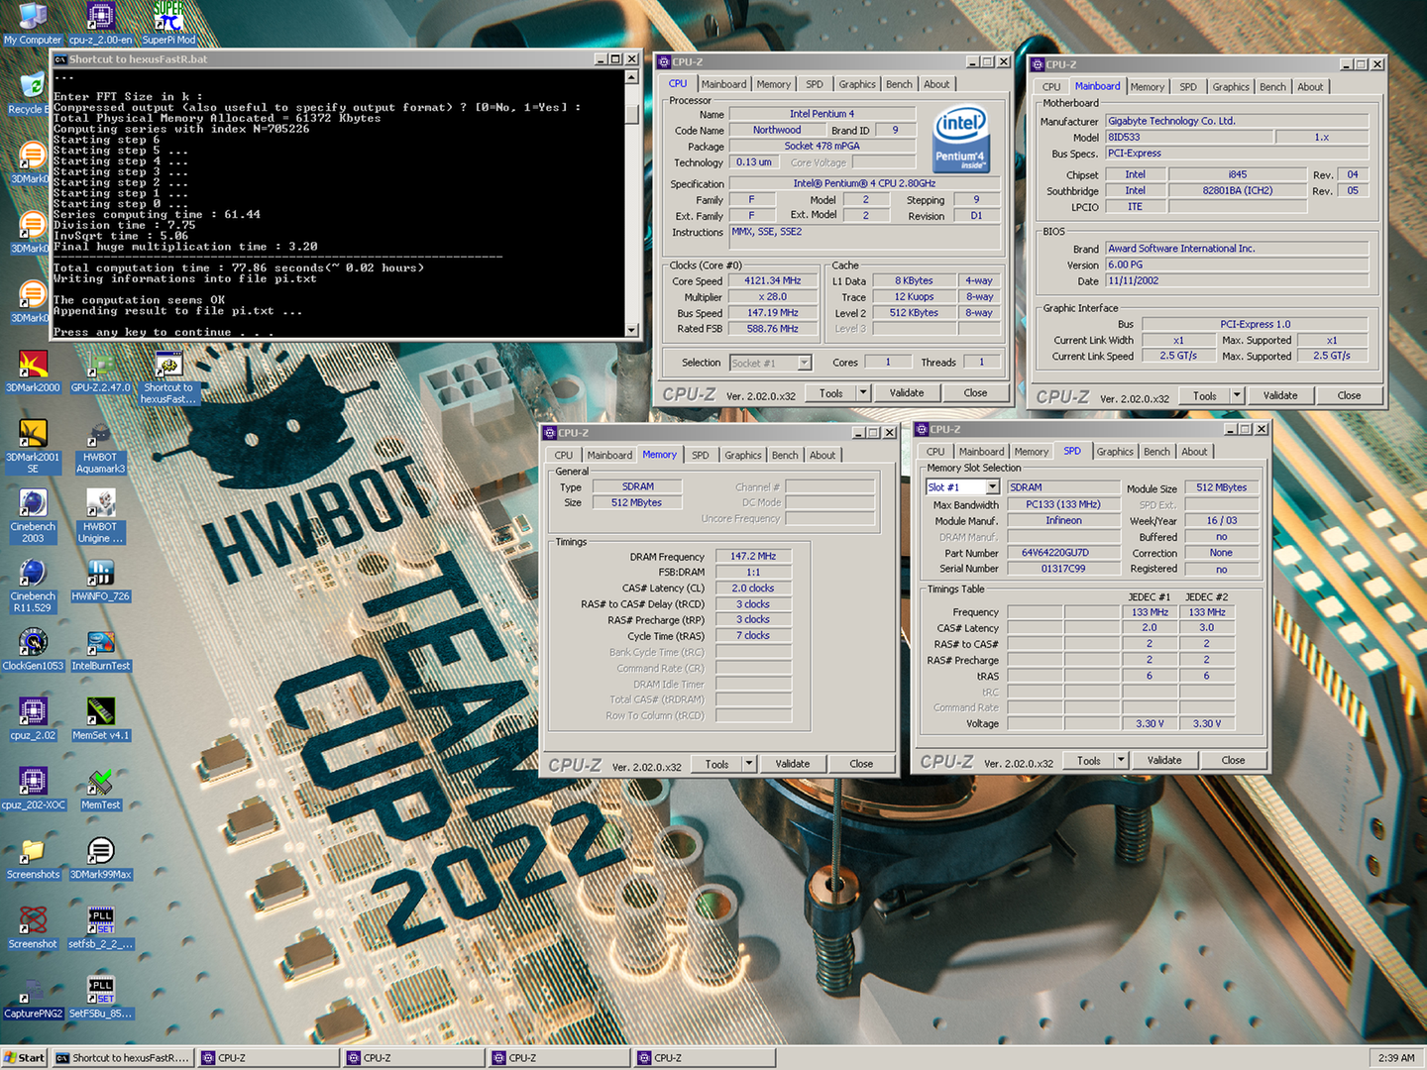Click the Gigabyte Technology manufacturer field
This screenshot has height=1070, width=1427.
point(1237,121)
